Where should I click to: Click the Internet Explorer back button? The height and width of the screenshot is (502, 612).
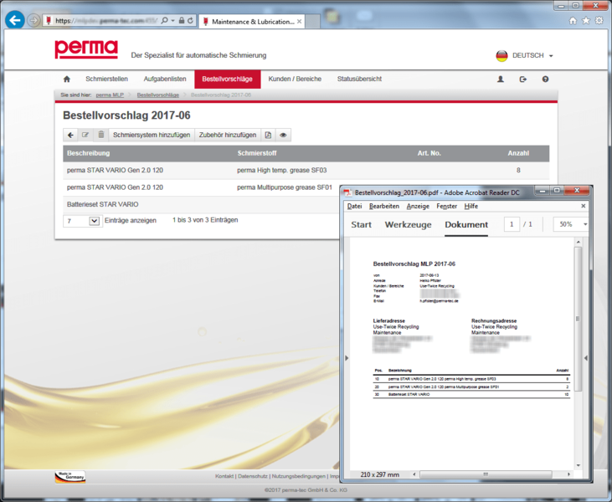tap(14, 19)
